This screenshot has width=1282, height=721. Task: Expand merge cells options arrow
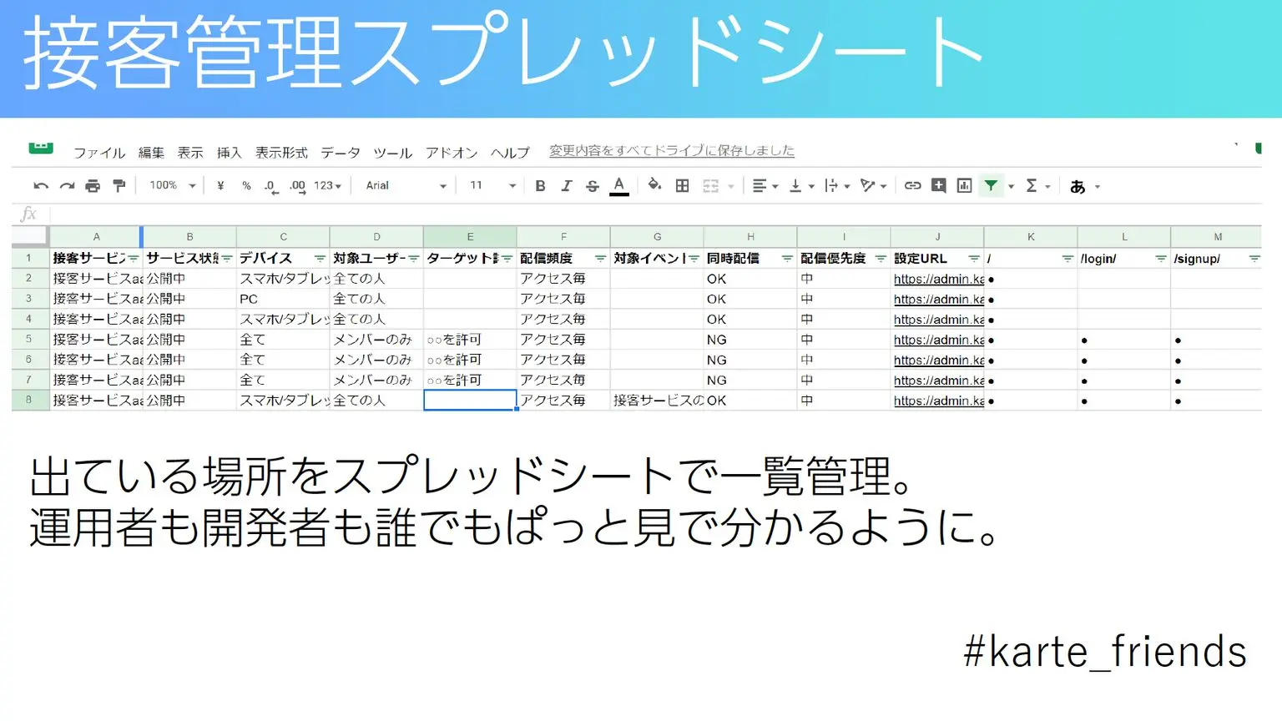(731, 186)
